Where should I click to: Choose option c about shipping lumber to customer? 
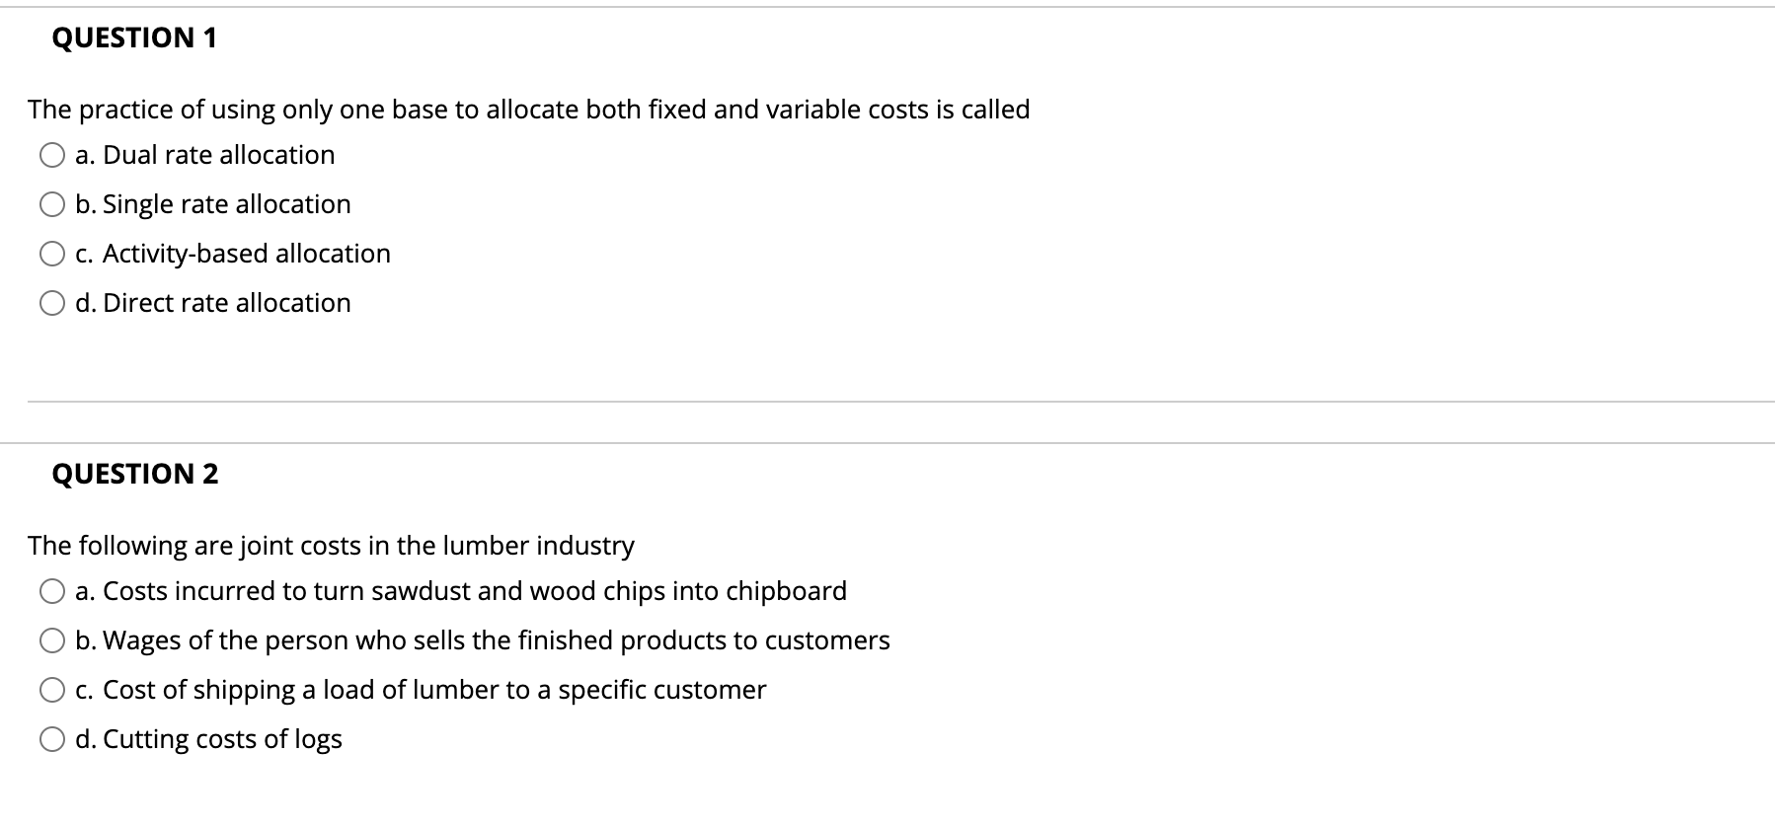[52, 689]
